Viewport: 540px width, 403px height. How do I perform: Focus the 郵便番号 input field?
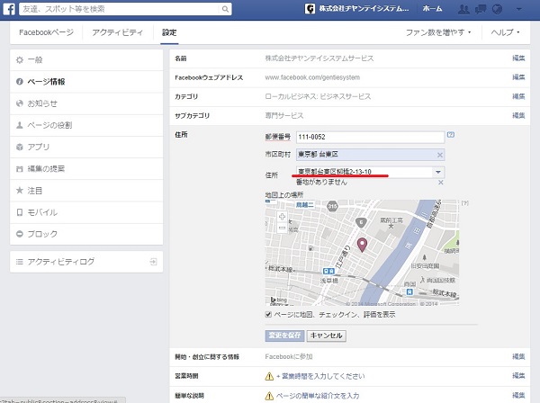(370, 137)
